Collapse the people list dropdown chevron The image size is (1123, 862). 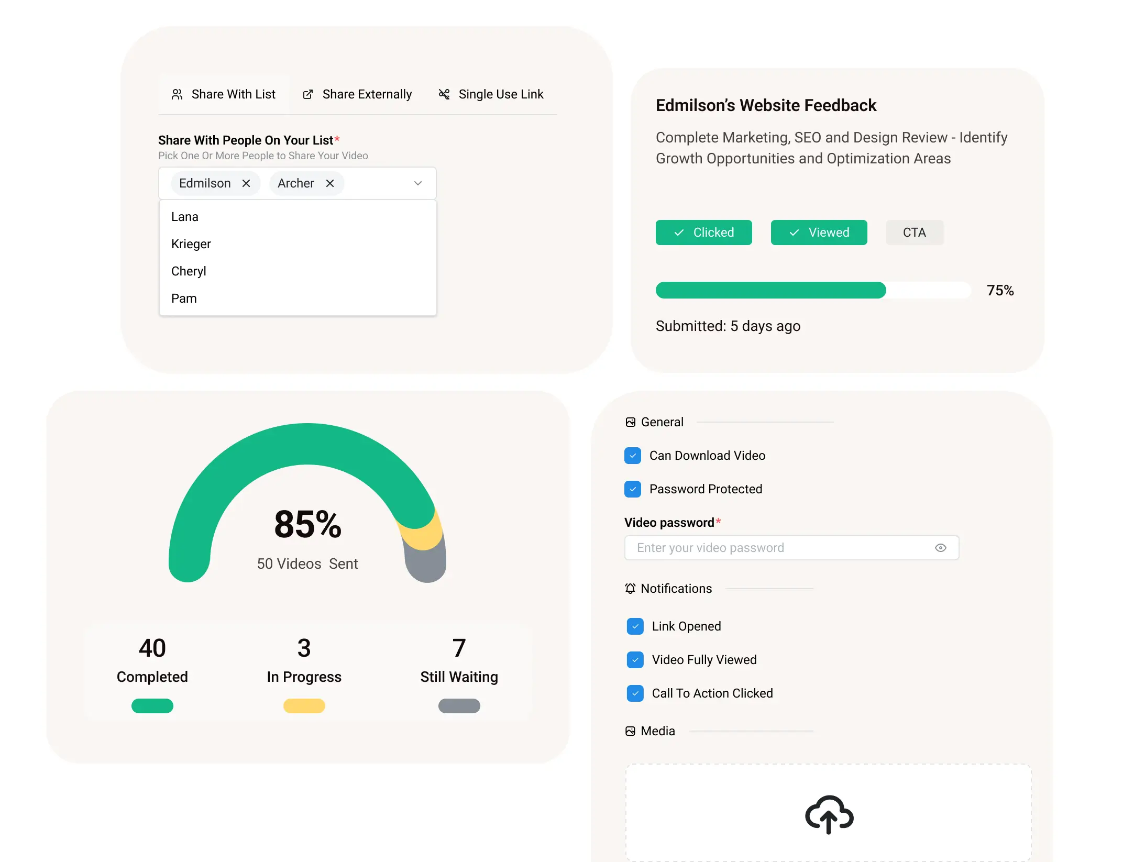coord(418,183)
